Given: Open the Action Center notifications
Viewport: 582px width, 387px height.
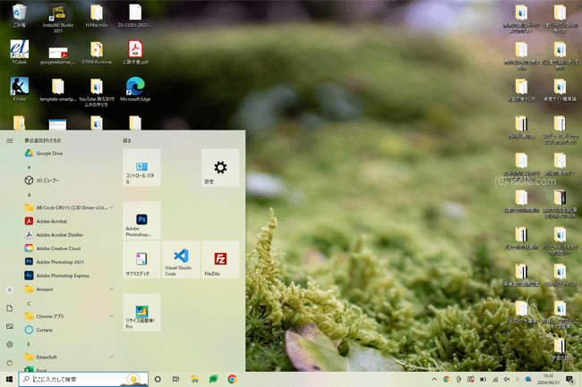Looking at the screenshot, I should click(x=569, y=379).
